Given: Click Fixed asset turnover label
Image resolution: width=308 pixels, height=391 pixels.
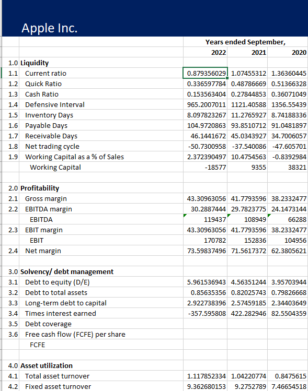Looking at the screenshot, I should tap(58, 387).
